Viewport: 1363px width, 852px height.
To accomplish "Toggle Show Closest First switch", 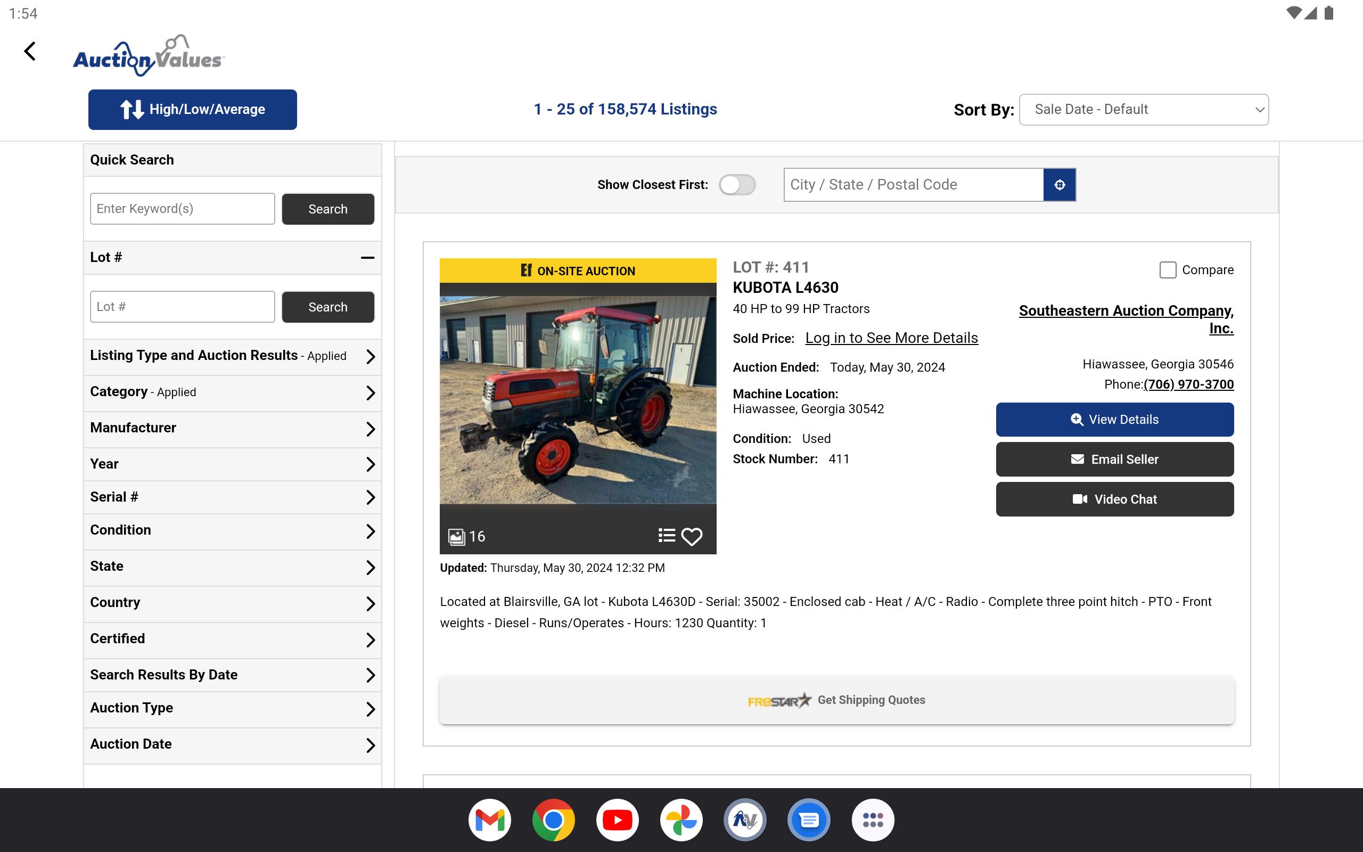I will 737,185.
